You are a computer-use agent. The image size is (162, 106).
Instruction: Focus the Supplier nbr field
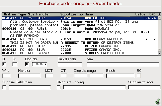click(70, 64)
